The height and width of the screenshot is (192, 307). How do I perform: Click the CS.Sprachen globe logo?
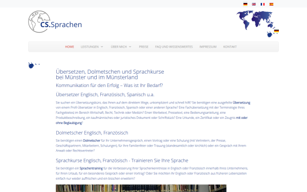click(55, 22)
